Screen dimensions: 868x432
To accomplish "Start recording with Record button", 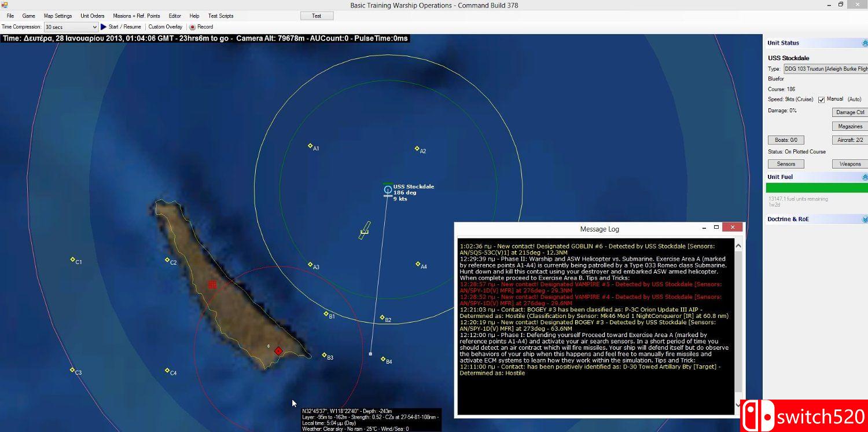I will click(x=201, y=27).
